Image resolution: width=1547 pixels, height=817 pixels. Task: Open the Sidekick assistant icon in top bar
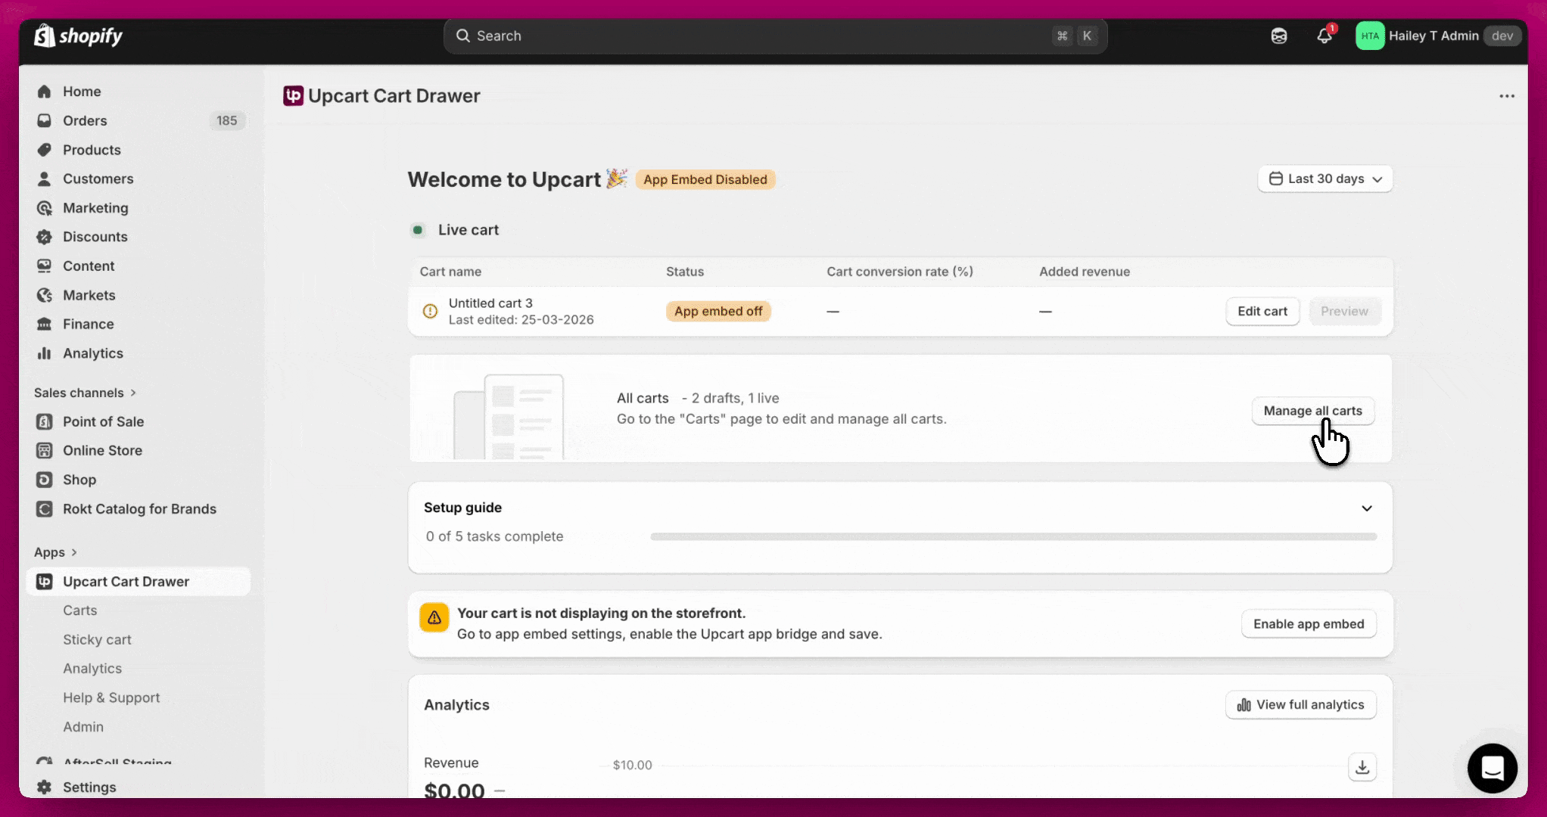(x=1279, y=36)
